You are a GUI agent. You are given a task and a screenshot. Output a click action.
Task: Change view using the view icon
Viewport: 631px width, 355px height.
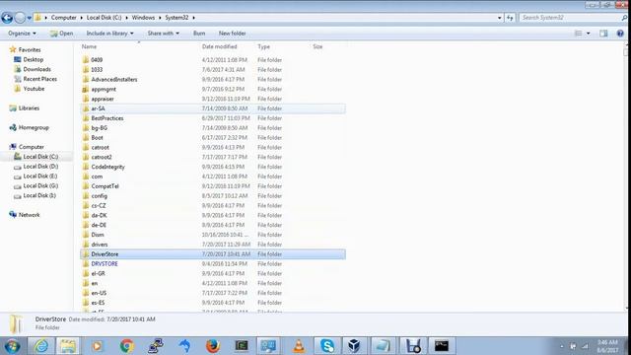click(579, 34)
